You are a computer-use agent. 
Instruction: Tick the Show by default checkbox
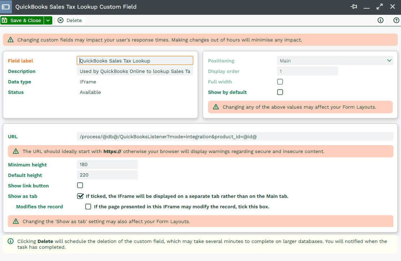coord(280,92)
